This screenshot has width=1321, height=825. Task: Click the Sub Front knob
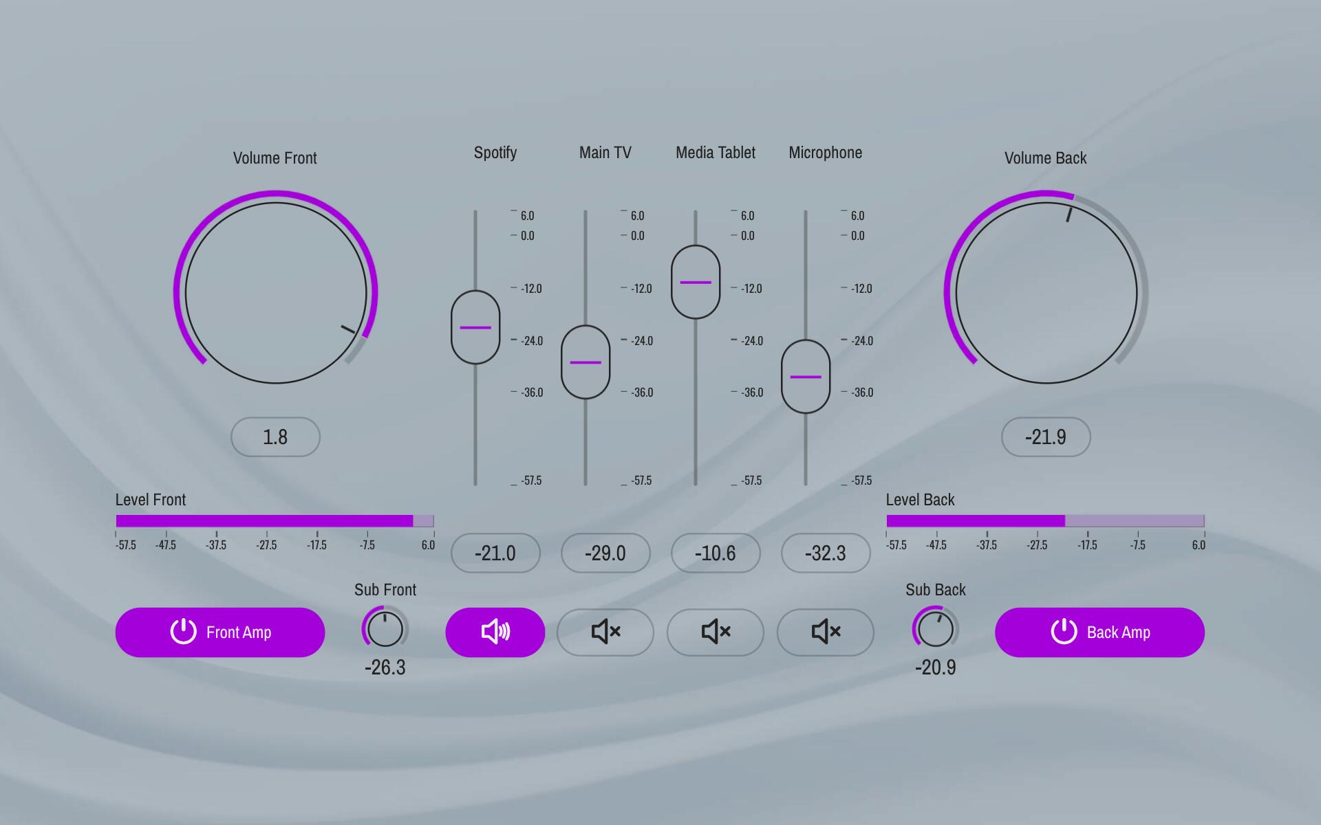point(385,629)
